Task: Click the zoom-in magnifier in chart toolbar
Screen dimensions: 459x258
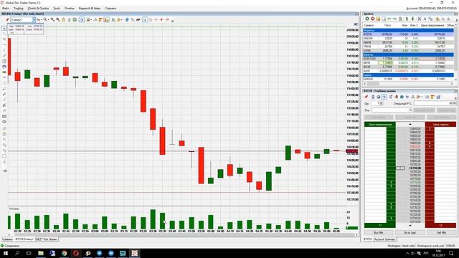Action: pos(52,19)
